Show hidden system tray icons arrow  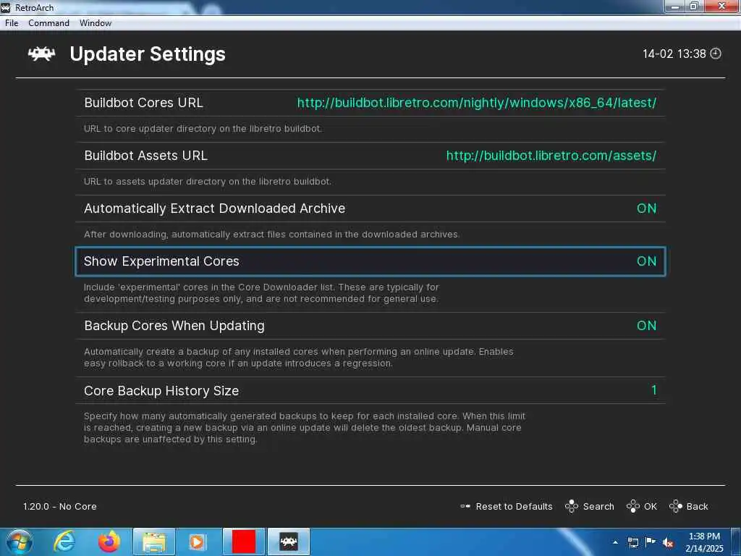[615, 542]
